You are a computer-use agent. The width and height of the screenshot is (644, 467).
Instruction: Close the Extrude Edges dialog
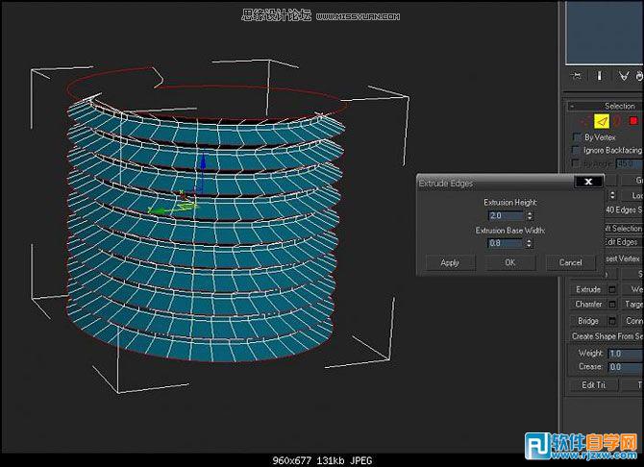coord(588,182)
